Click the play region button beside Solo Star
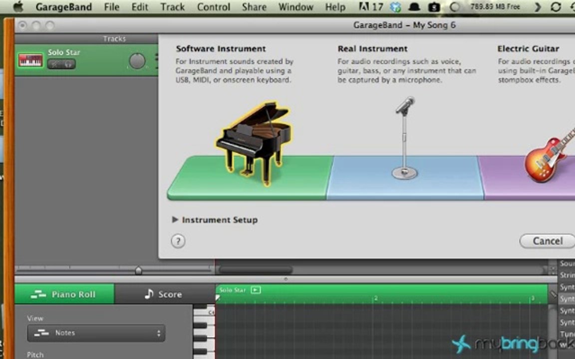This screenshot has height=359, width=575. pyautogui.click(x=256, y=290)
